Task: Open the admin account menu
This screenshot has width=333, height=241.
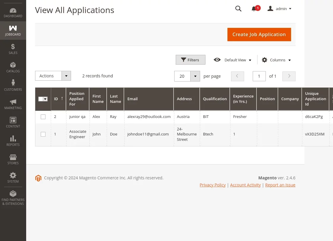Action: [279, 9]
